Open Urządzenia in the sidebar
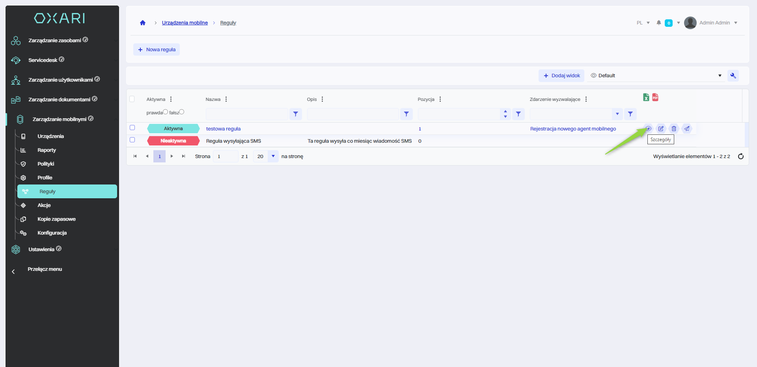The height and width of the screenshot is (367, 757). pos(50,136)
